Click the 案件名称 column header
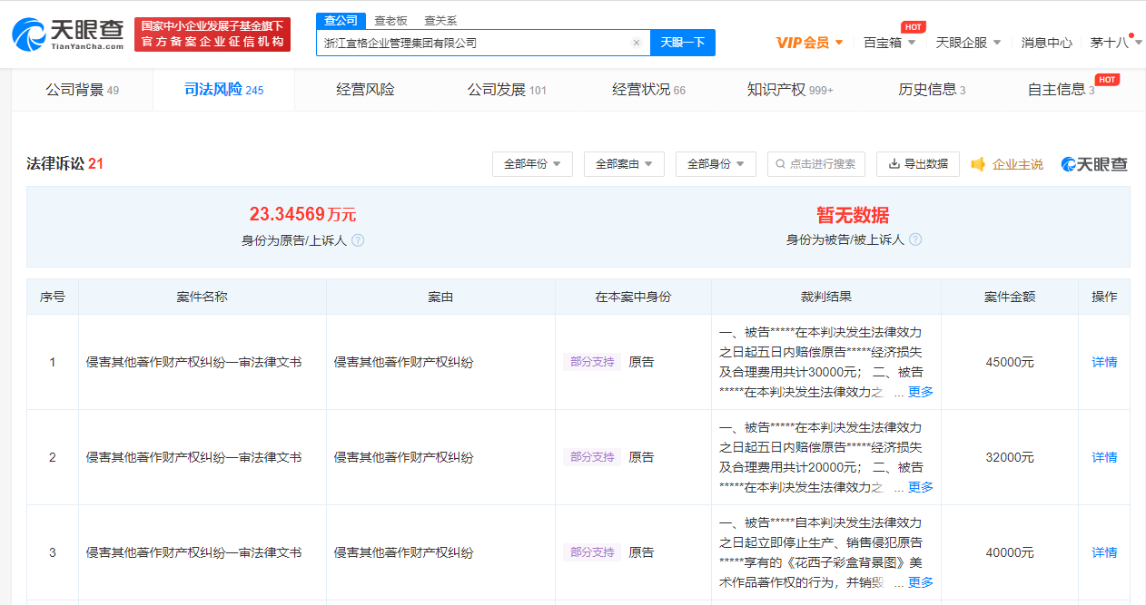This screenshot has width=1146, height=605. tap(202, 297)
